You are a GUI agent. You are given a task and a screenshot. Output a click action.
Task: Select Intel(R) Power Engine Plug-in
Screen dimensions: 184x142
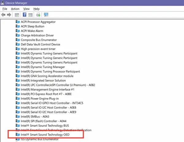click(40, 99)
